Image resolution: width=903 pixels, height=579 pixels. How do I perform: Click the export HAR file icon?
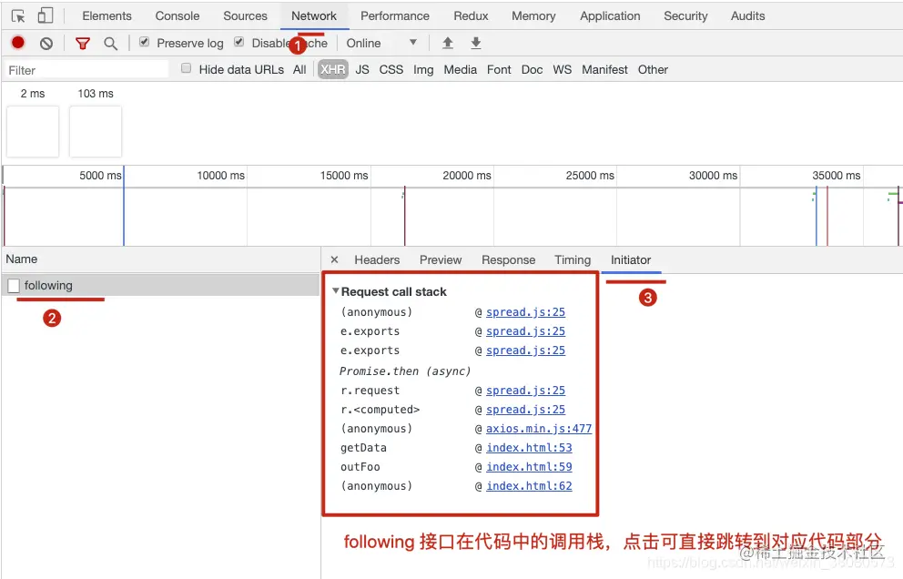(x=475, y=42)
